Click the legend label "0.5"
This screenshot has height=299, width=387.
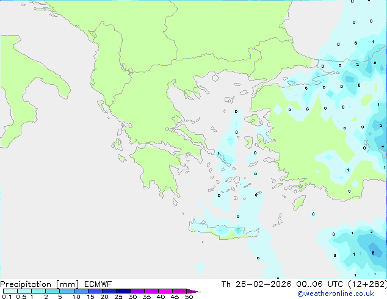tap(21, 297)
